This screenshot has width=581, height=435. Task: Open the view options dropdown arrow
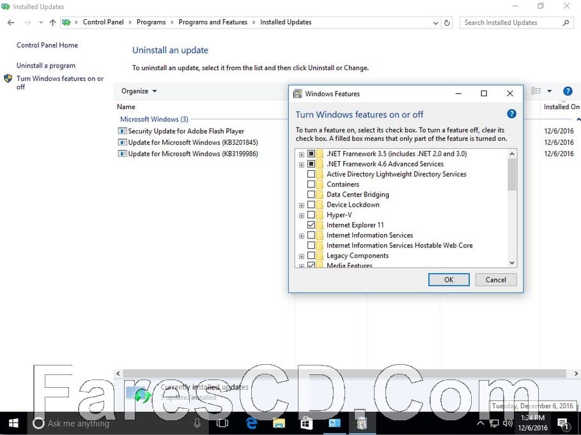pyautogui.click(x=550, y=91)
